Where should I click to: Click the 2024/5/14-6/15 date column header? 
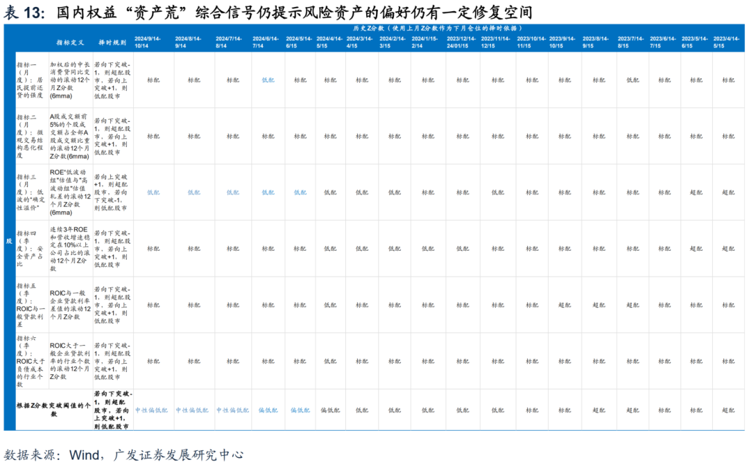(299, 42)
